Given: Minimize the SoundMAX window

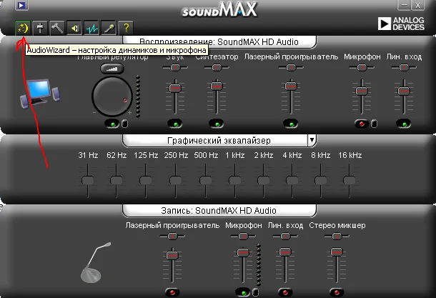Looking at the screenshot, I should click(405, 5).
